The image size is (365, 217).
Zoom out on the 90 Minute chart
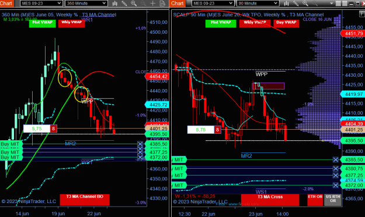point(315,3)
